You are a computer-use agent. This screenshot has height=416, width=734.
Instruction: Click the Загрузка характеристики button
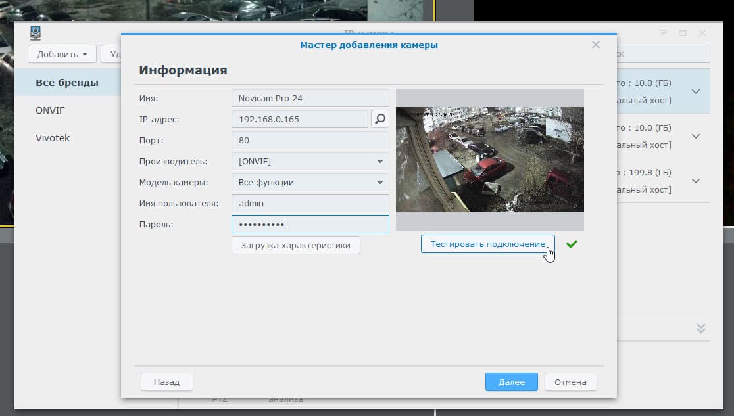coord(296,246)
